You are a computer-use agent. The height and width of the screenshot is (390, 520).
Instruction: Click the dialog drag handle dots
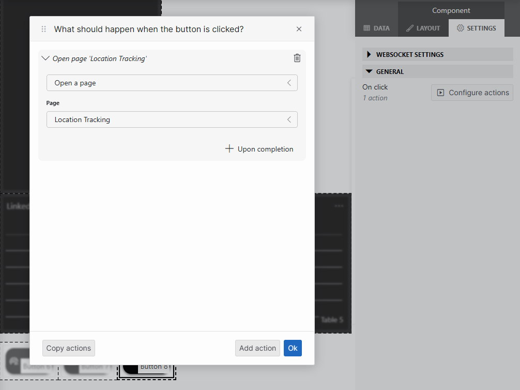44,29
